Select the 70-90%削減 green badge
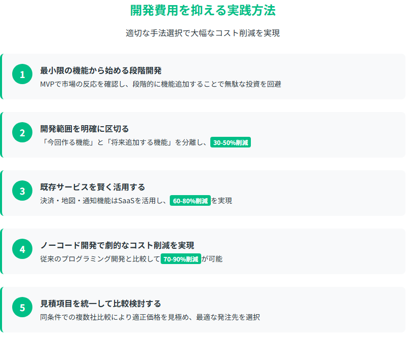Viewport: 410px width, 337px height. (x=181, y=259)
